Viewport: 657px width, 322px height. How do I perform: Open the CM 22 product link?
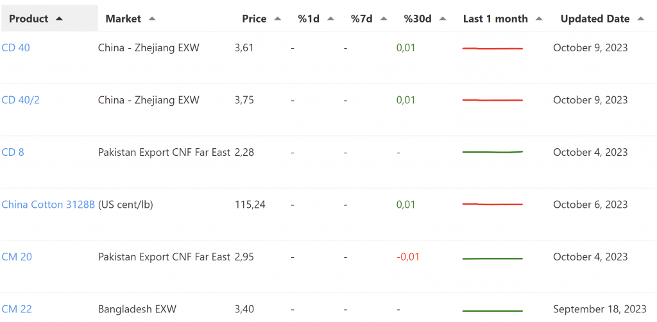coord(17,309)
